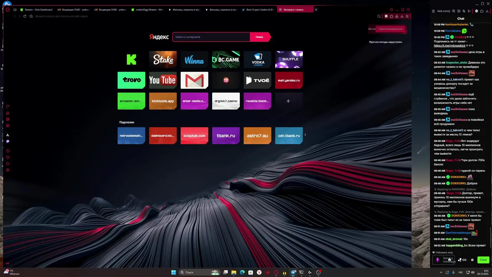Open the enter-media.o... tile

click(x=194, y=101)
